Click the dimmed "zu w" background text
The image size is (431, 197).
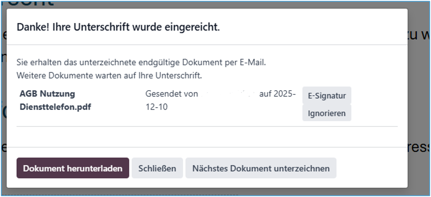(x=419, y=35)
